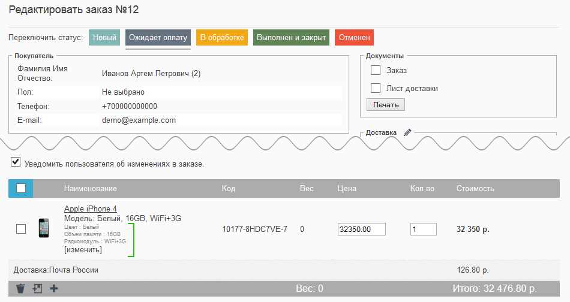Set status to Отменен
The height and width of the screenshot is (302, 570).
click(x=355, y=37)
